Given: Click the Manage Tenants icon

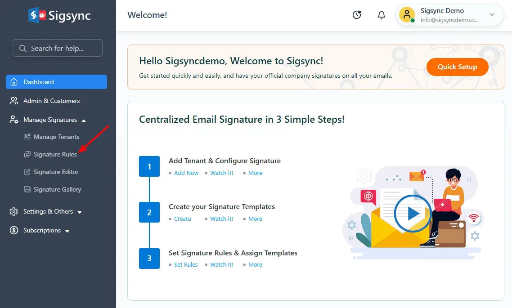Looking at the screenshot, I should tap(27, 137).
